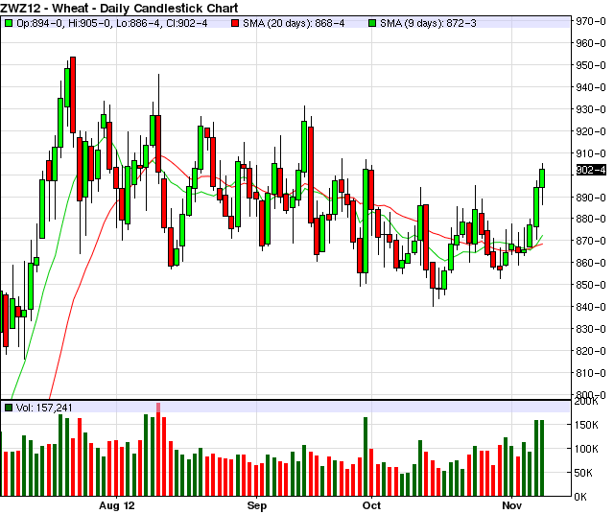Click the chart title ZWZ12 - Wheat
The image size is (614, 514).
tap(119, 8)
